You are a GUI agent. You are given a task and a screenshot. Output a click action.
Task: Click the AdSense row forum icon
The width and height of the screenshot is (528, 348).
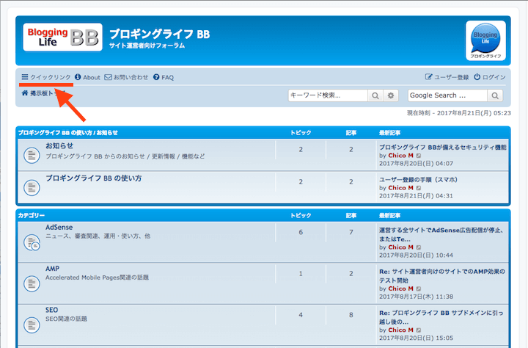pos(32,242)
